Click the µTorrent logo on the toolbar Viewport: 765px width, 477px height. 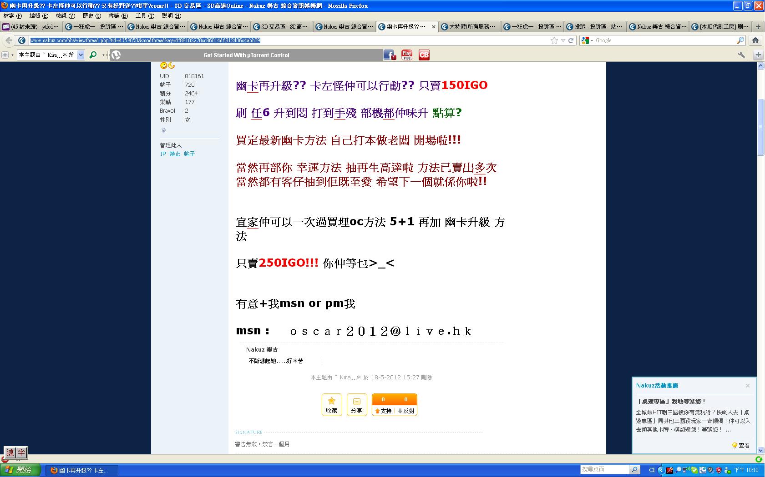(x=116, y=55)
